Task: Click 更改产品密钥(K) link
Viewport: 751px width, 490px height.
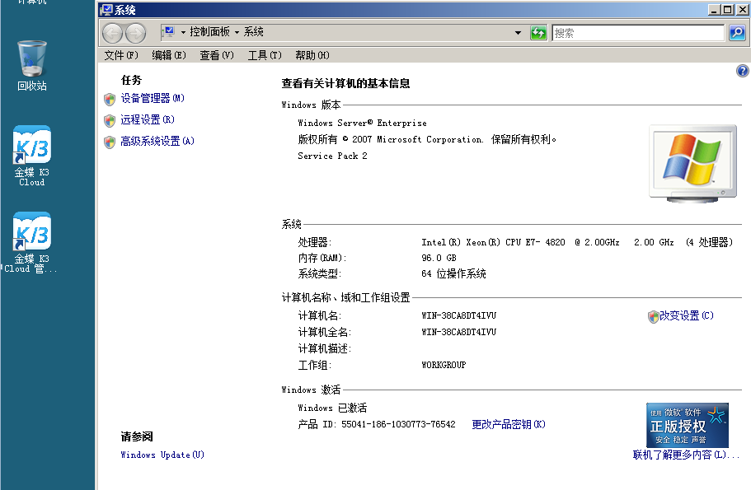Action: tap(509, 424)
